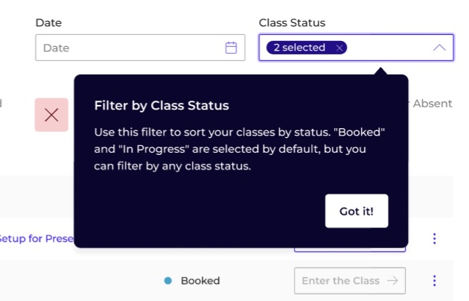Click the Absent column label

coord(433,104)
